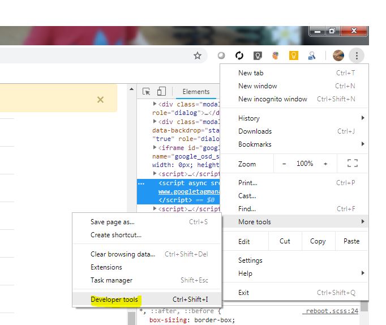Expand the History submenu
Viewport: 386px width, 325px height.
(x=295, y=118)
